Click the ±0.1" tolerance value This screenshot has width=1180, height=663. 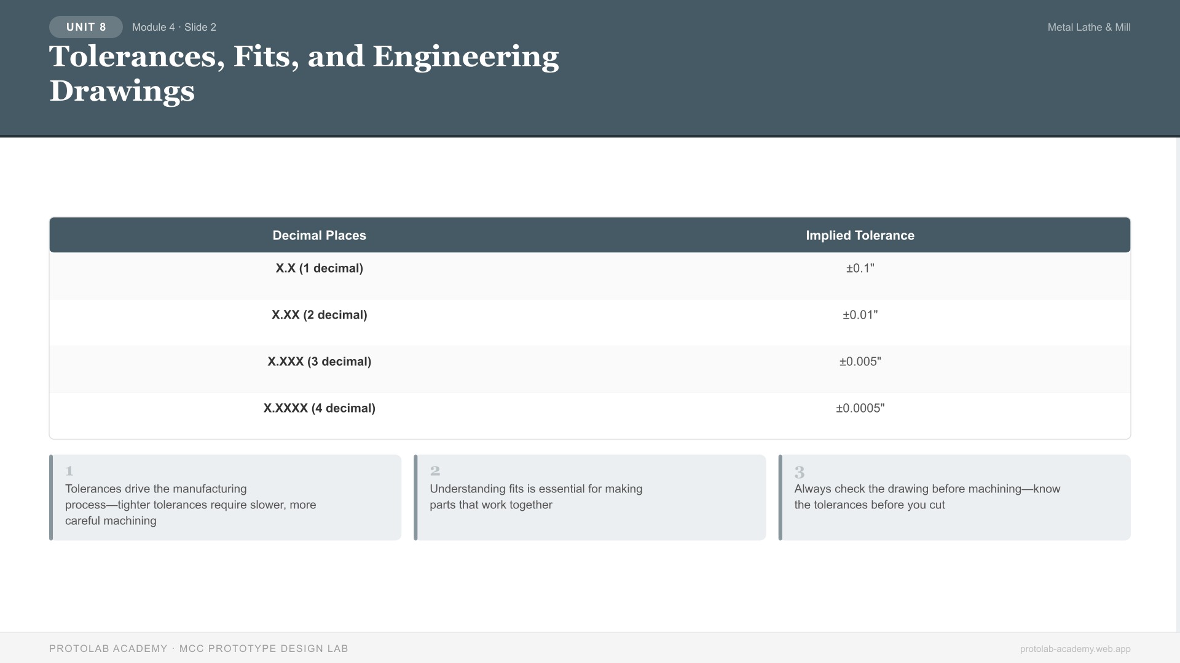(x=860, y=268)
